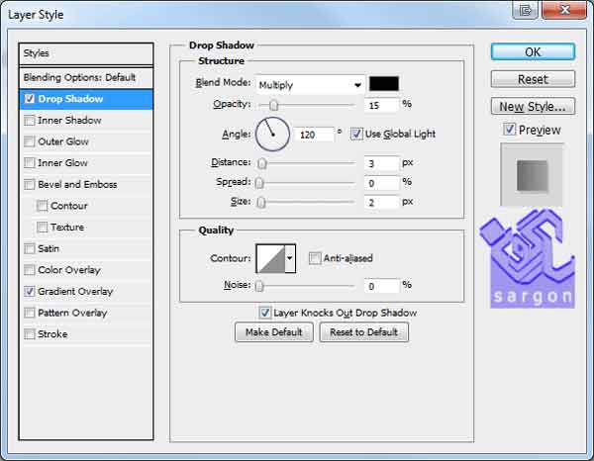This screenshot has height=461, width=594.
Task: Click the Distance value field
Action: pos(382,163)
